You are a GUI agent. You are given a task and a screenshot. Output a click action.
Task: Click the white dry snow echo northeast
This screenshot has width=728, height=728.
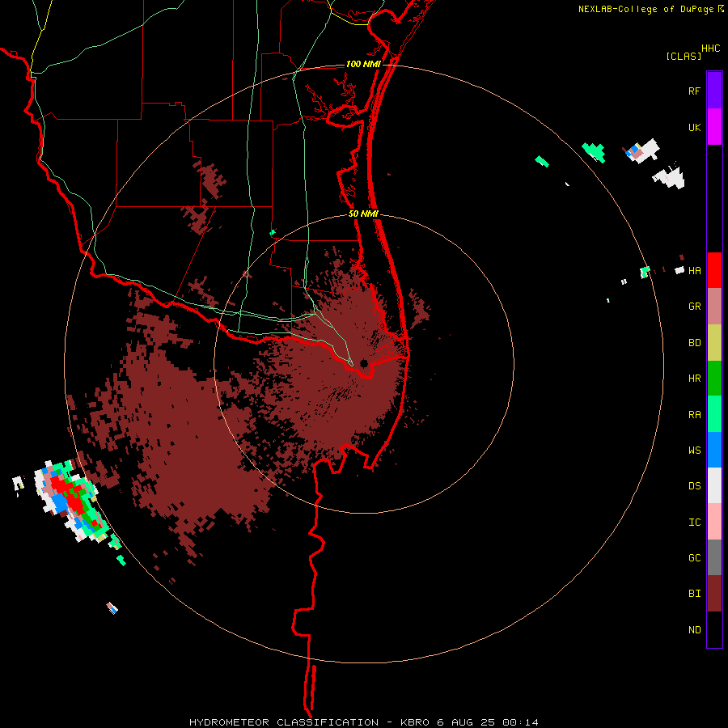[x=669, y=177]
